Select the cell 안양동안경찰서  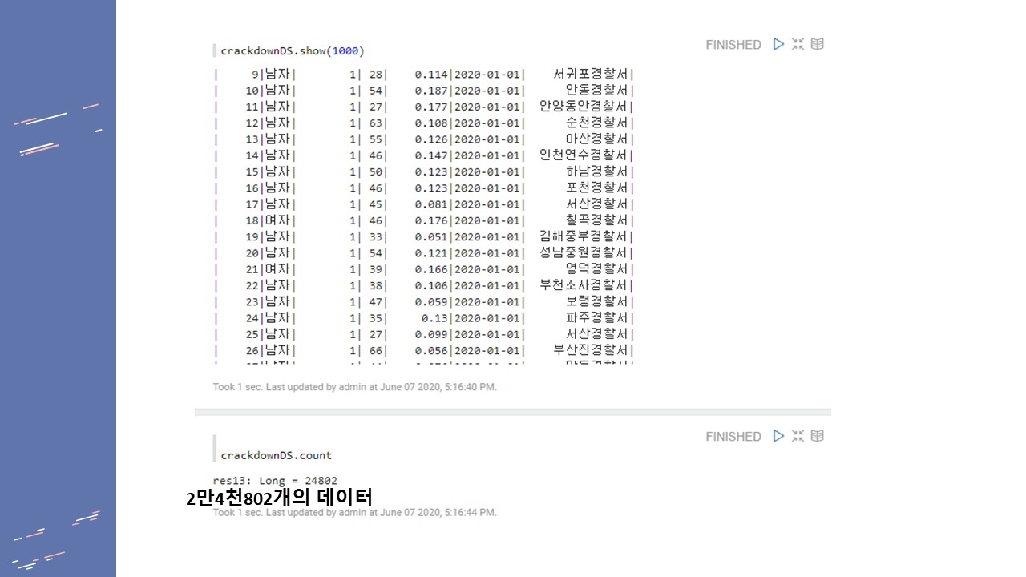tap(584, 107)
